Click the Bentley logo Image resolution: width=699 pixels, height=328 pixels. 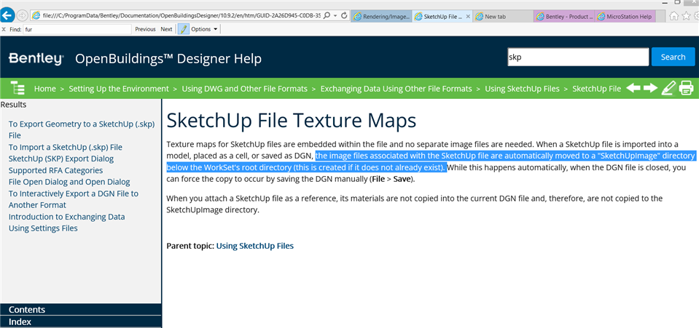[36, 58]
